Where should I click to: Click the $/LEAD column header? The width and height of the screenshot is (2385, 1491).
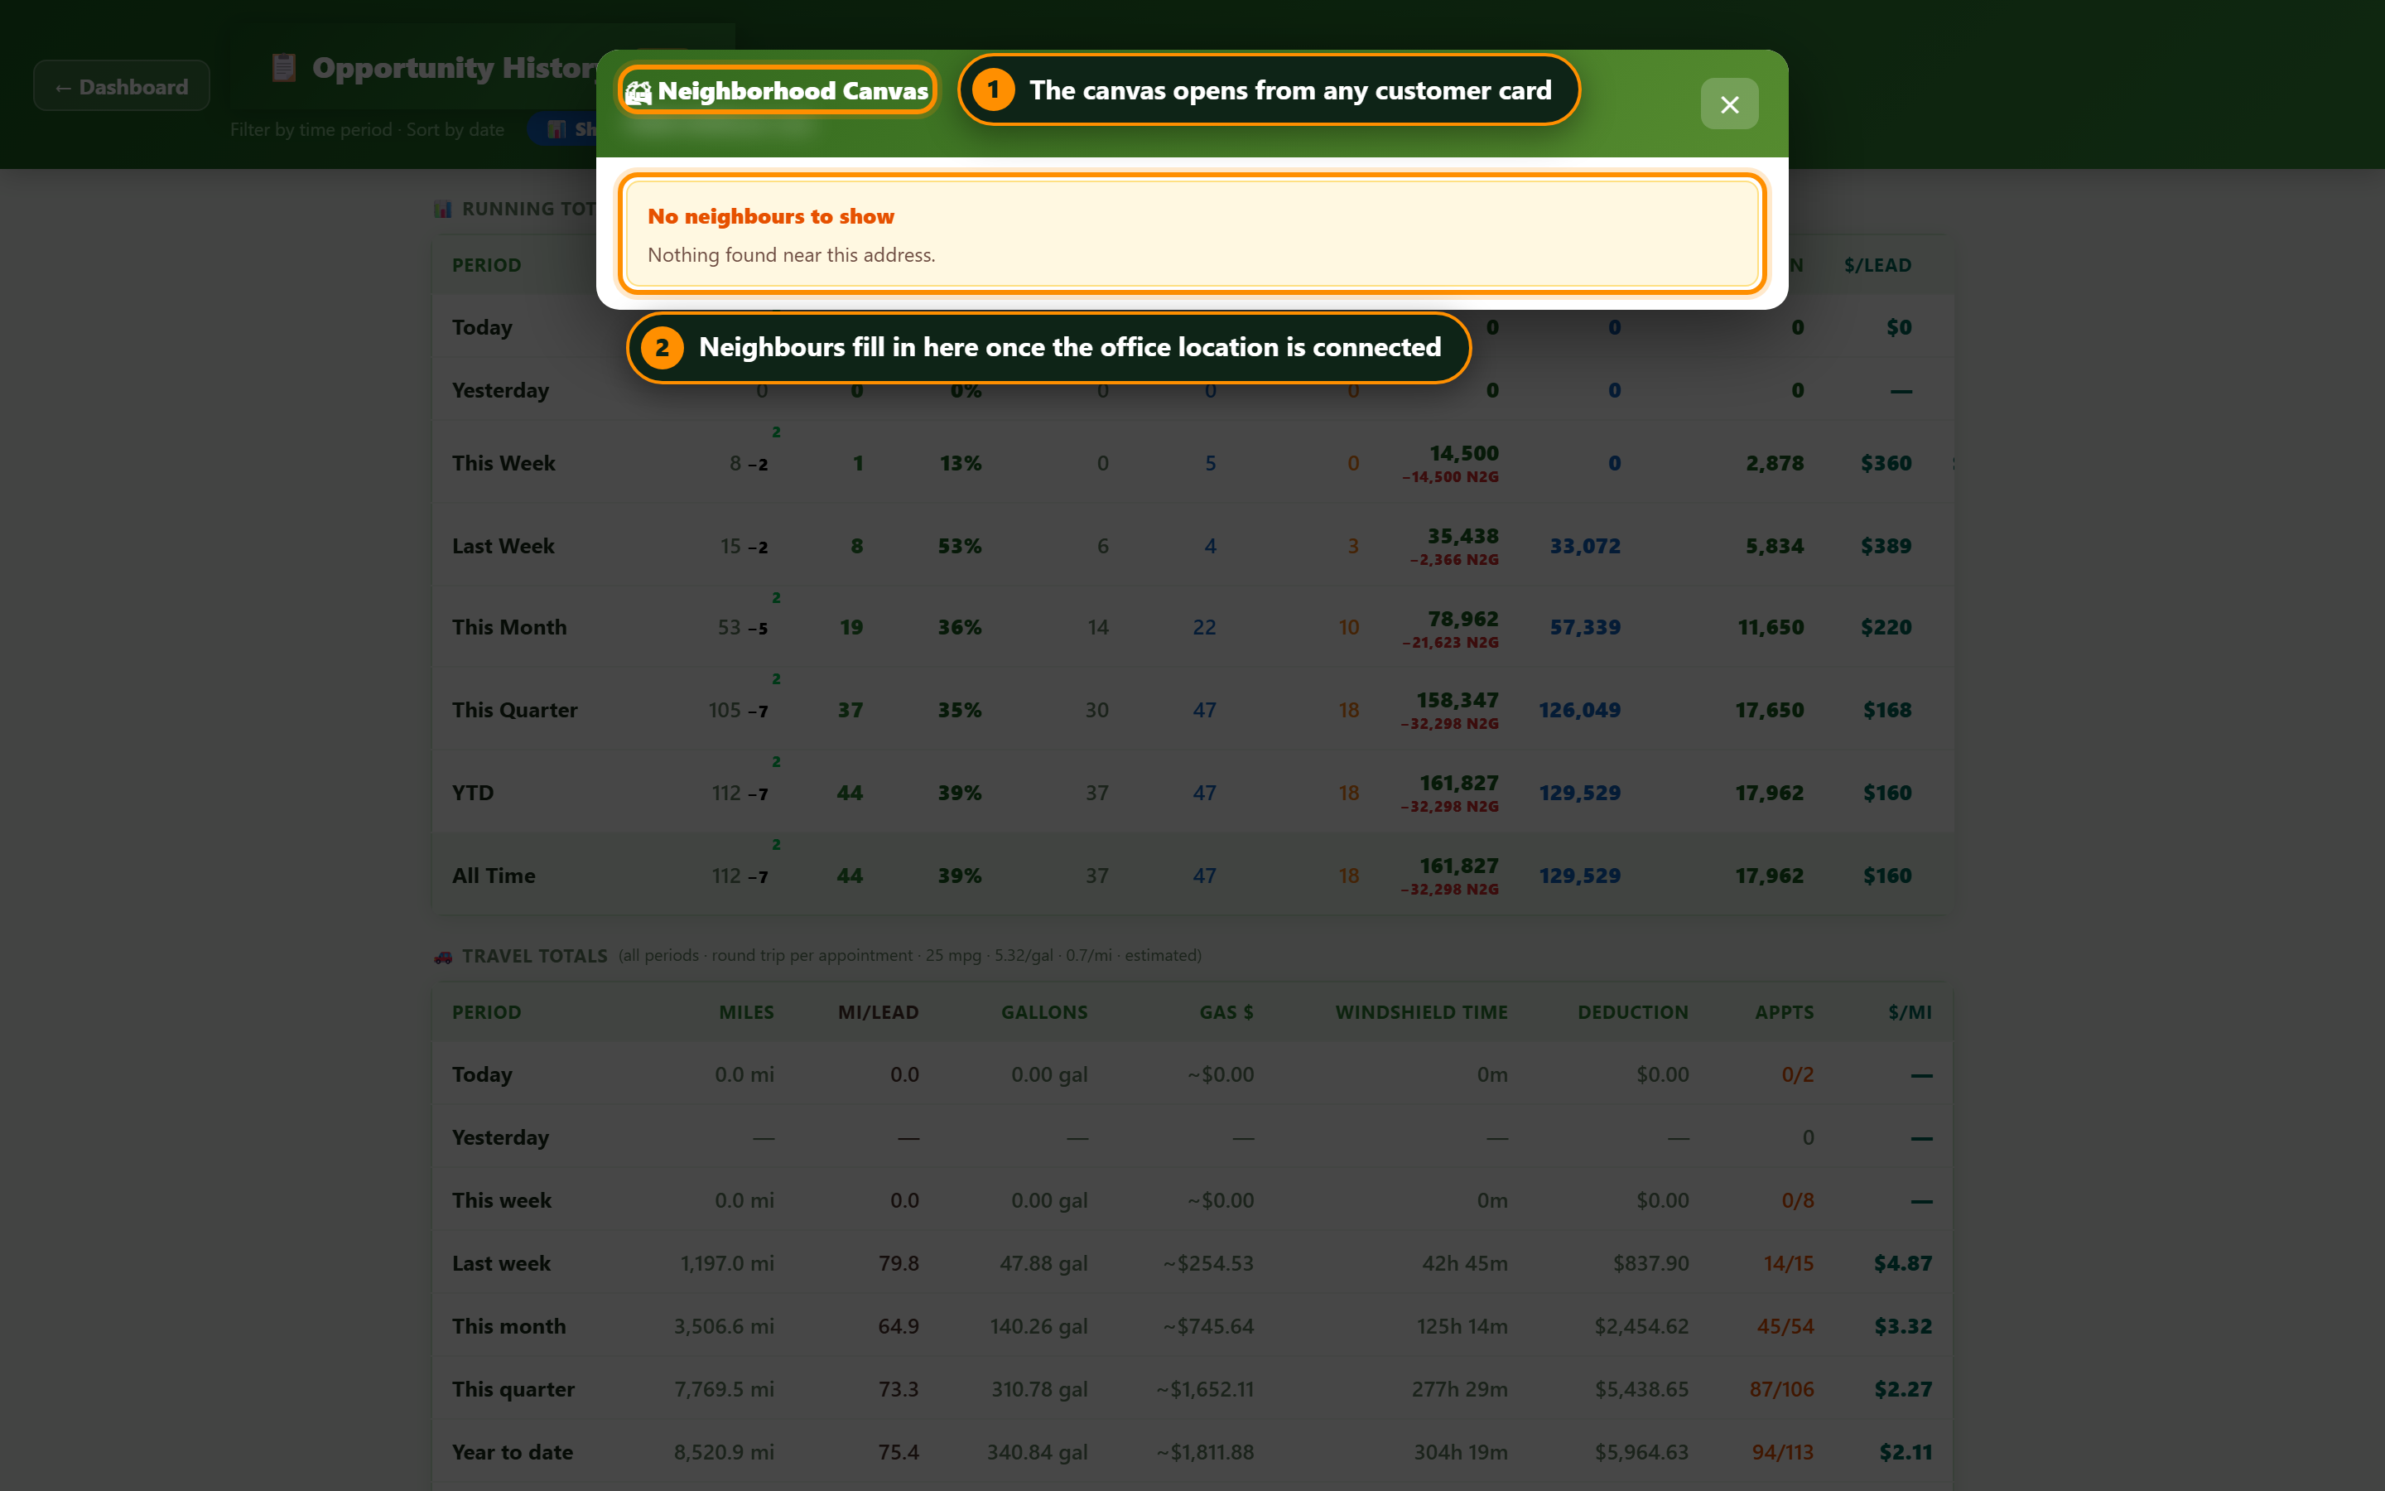pos(1877,264)
